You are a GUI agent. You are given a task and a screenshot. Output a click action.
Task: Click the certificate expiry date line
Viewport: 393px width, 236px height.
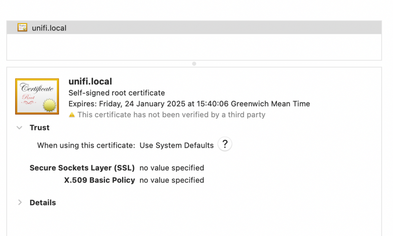(189, 104)
